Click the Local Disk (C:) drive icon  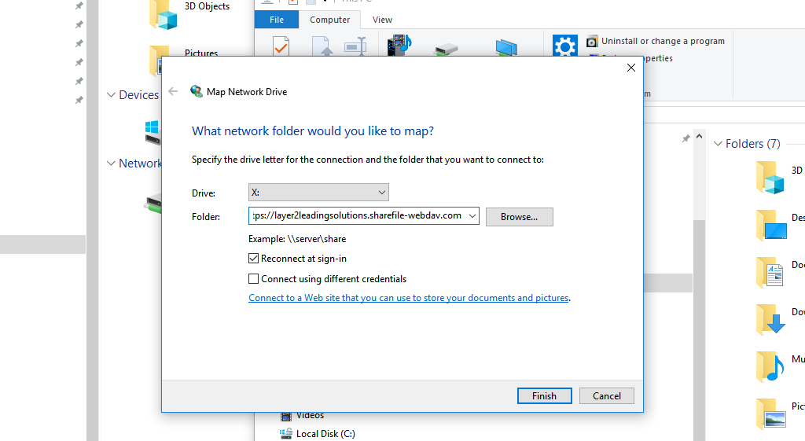(x=286, y=433)
